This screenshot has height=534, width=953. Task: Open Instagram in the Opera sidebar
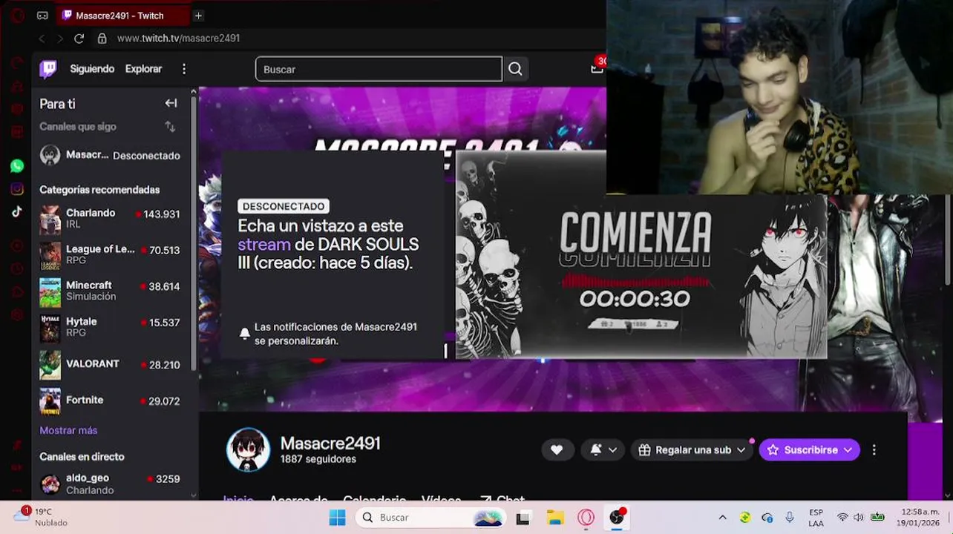coord(17,189)
